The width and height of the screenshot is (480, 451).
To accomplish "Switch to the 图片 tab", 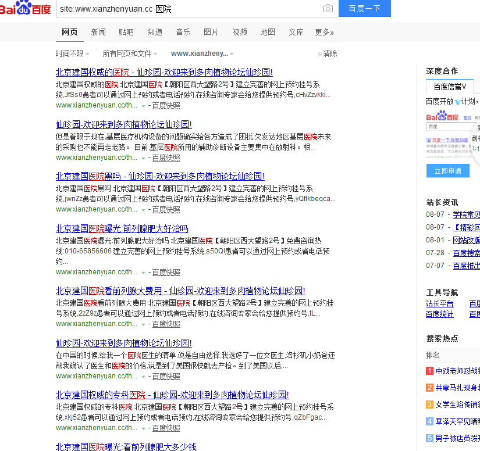I will (x=211, y=33).
